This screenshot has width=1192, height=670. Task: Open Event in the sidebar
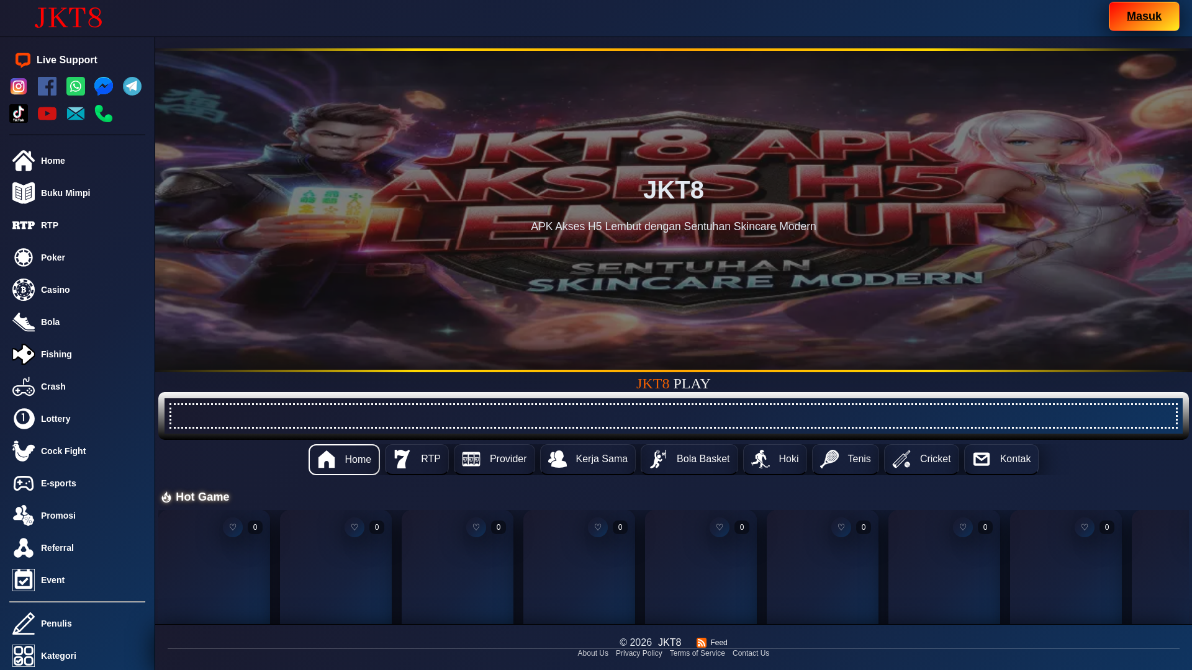pos(77,580)
